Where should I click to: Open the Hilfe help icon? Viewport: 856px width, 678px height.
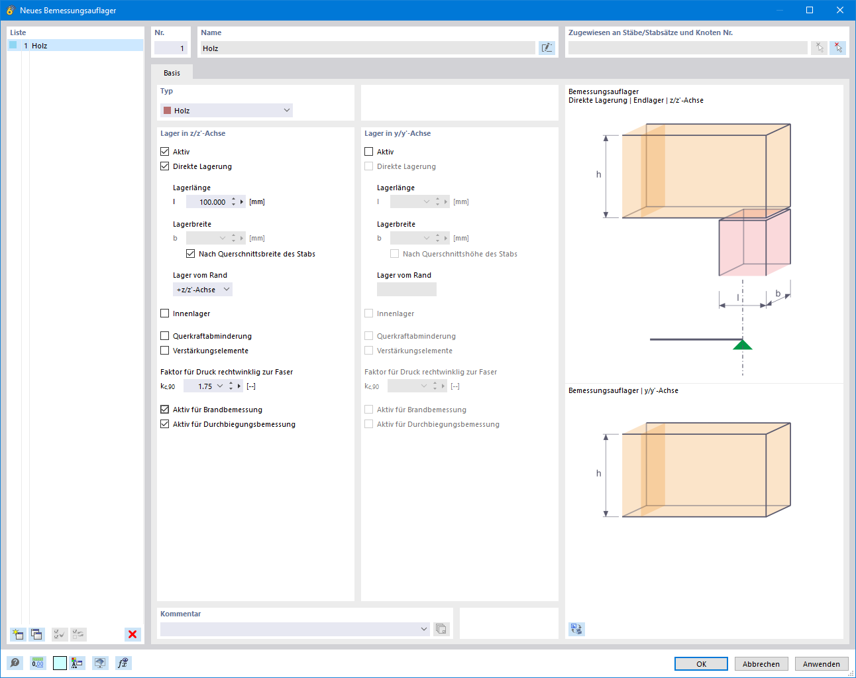(x=15, y=663)
